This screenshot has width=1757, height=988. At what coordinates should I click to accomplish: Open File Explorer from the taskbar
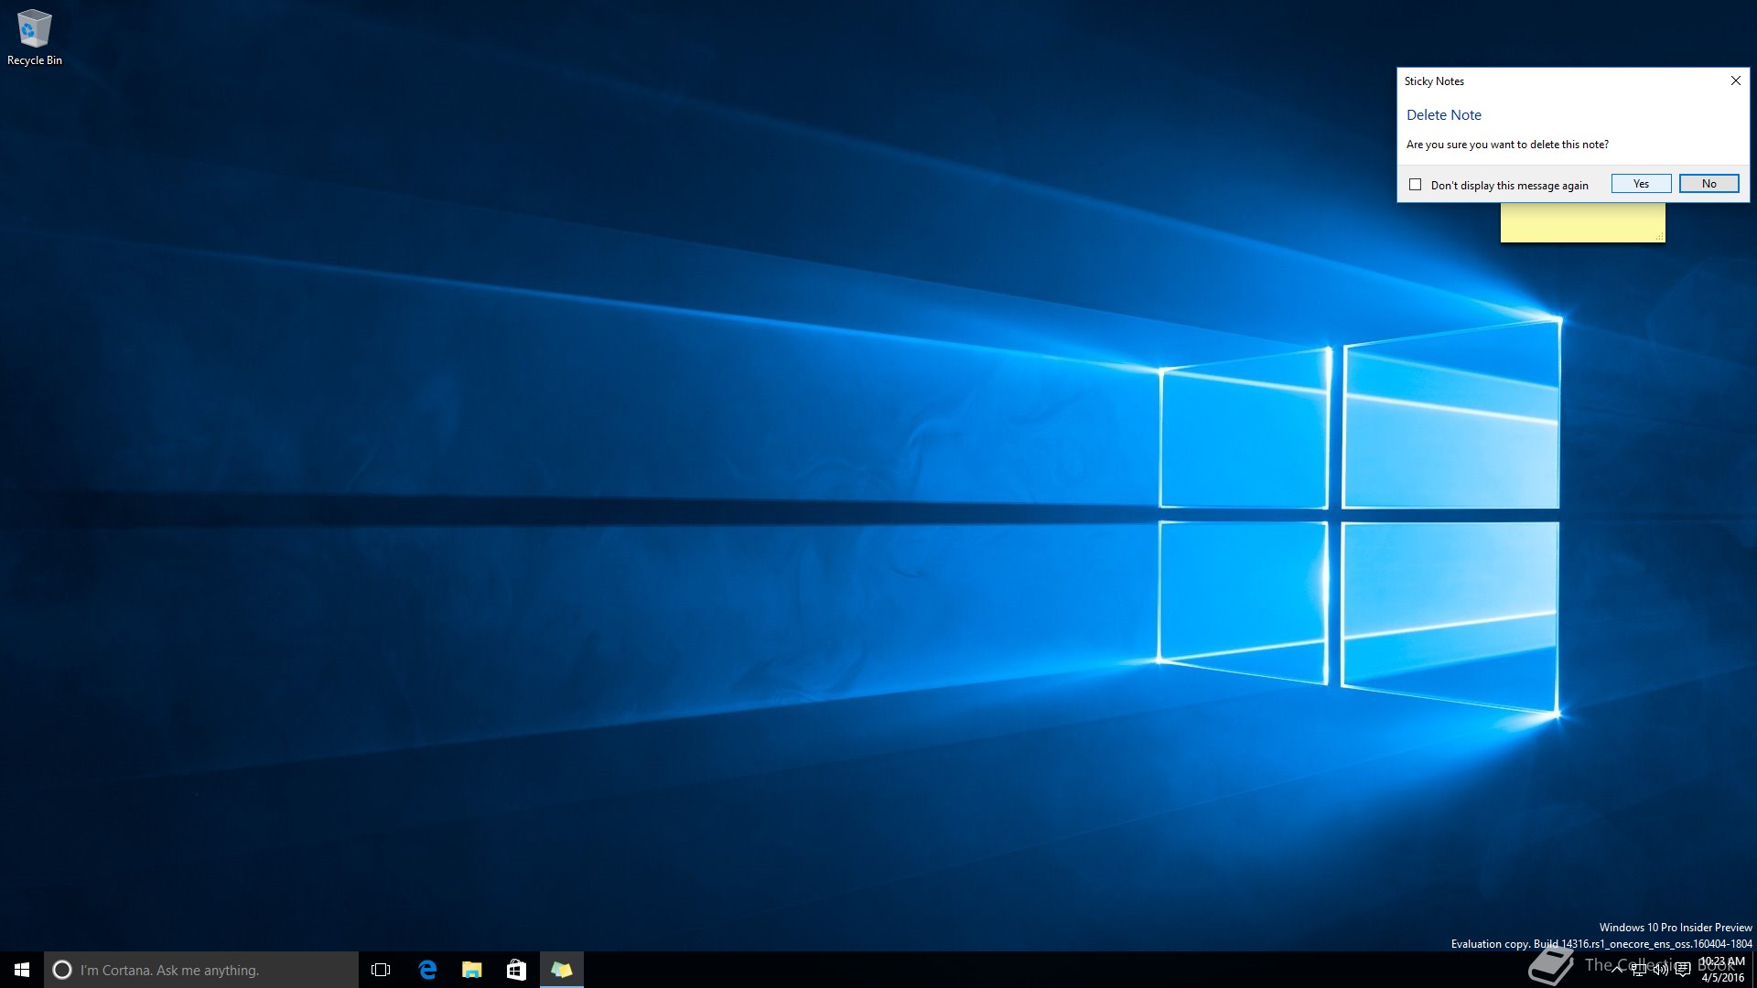pyautogui.click(x=471, y=970)
